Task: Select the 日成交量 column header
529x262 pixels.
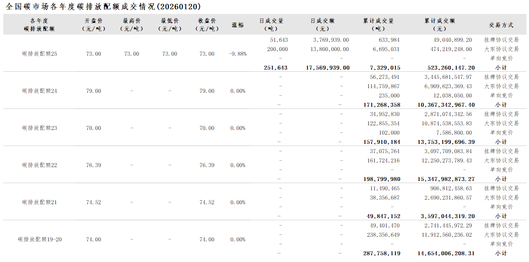Action: 271,24
